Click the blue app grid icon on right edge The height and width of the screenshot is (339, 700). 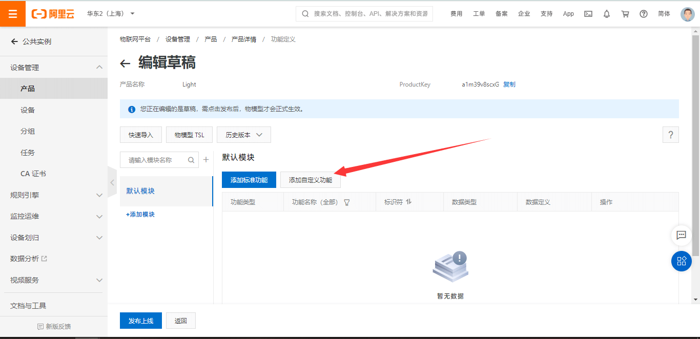pos(681,261)
